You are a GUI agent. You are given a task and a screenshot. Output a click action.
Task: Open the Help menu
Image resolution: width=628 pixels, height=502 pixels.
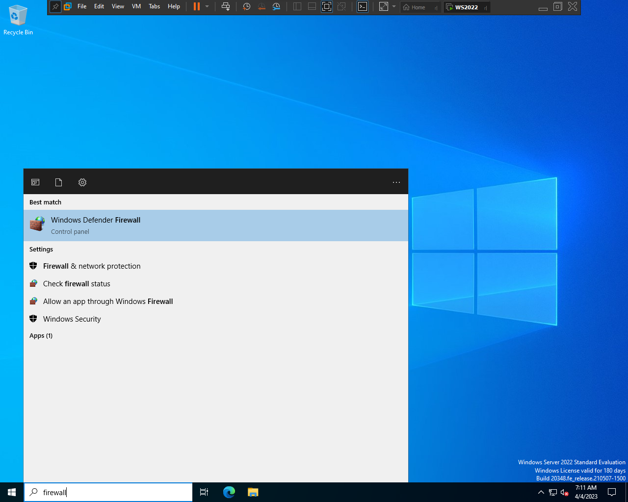174,6
